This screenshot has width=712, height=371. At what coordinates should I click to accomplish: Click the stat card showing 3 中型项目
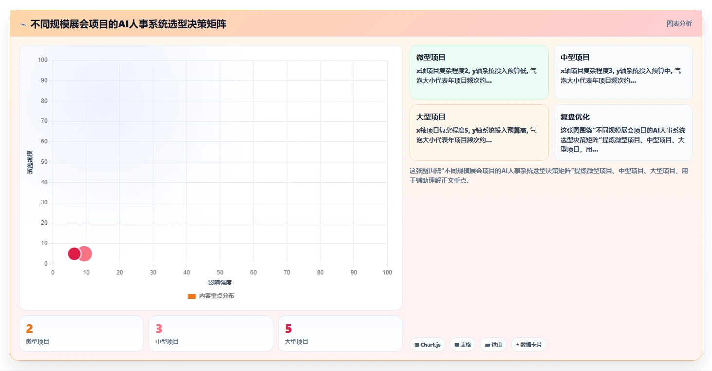(211, 333)
